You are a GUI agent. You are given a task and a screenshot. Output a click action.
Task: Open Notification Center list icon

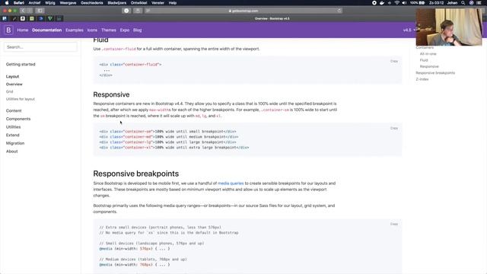coord(479,3)
